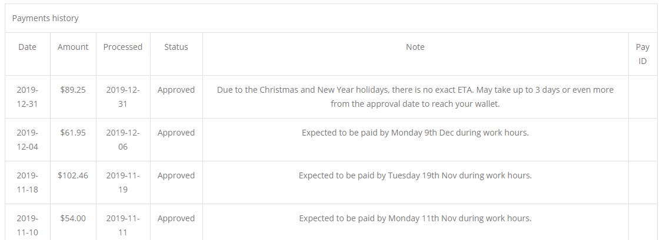Click the $54.00 payment amount

point(73,218)
